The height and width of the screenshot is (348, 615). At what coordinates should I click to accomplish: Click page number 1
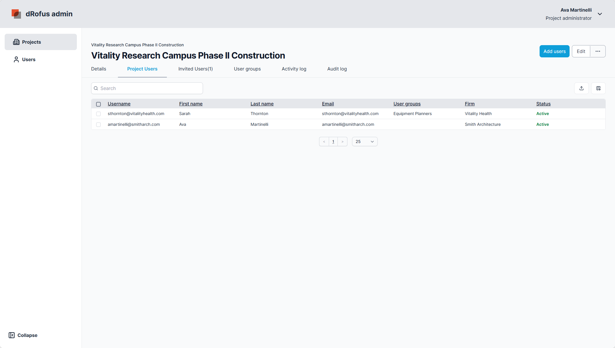click(333, 142)
